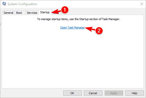The image size is (146, 98).
Task: Click the red arrow pointing to Task Manager link
Action: tap(90, 29)
